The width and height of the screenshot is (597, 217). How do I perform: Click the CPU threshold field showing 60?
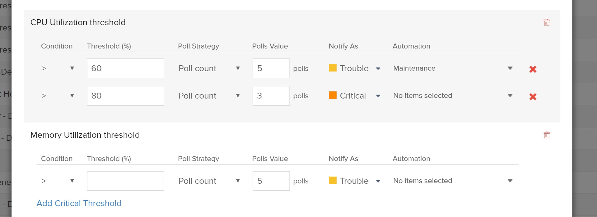pyautogui.click(x=125, y=68)
